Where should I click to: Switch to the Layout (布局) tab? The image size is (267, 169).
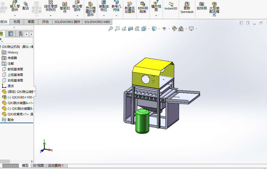[x=17, y=22]
